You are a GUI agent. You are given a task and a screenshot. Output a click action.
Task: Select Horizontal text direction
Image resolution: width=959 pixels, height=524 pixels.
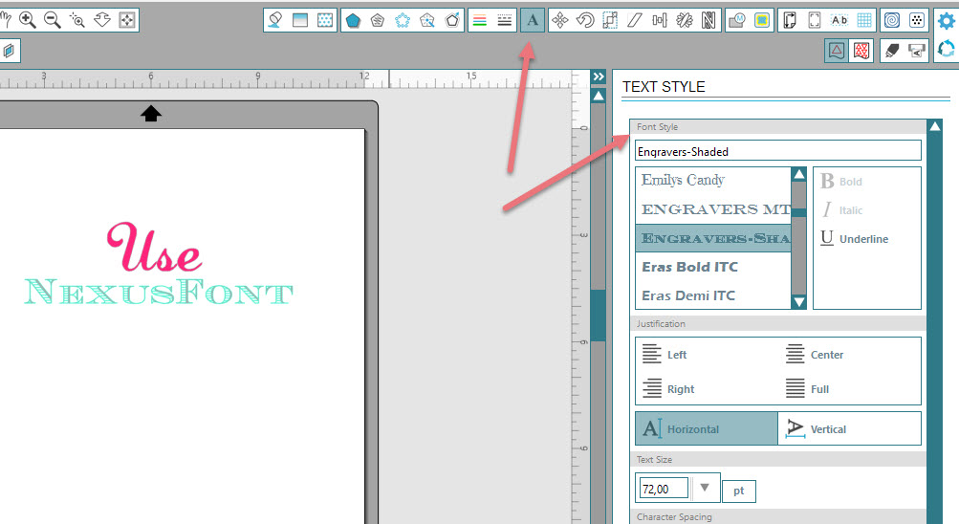click(707, 428)
